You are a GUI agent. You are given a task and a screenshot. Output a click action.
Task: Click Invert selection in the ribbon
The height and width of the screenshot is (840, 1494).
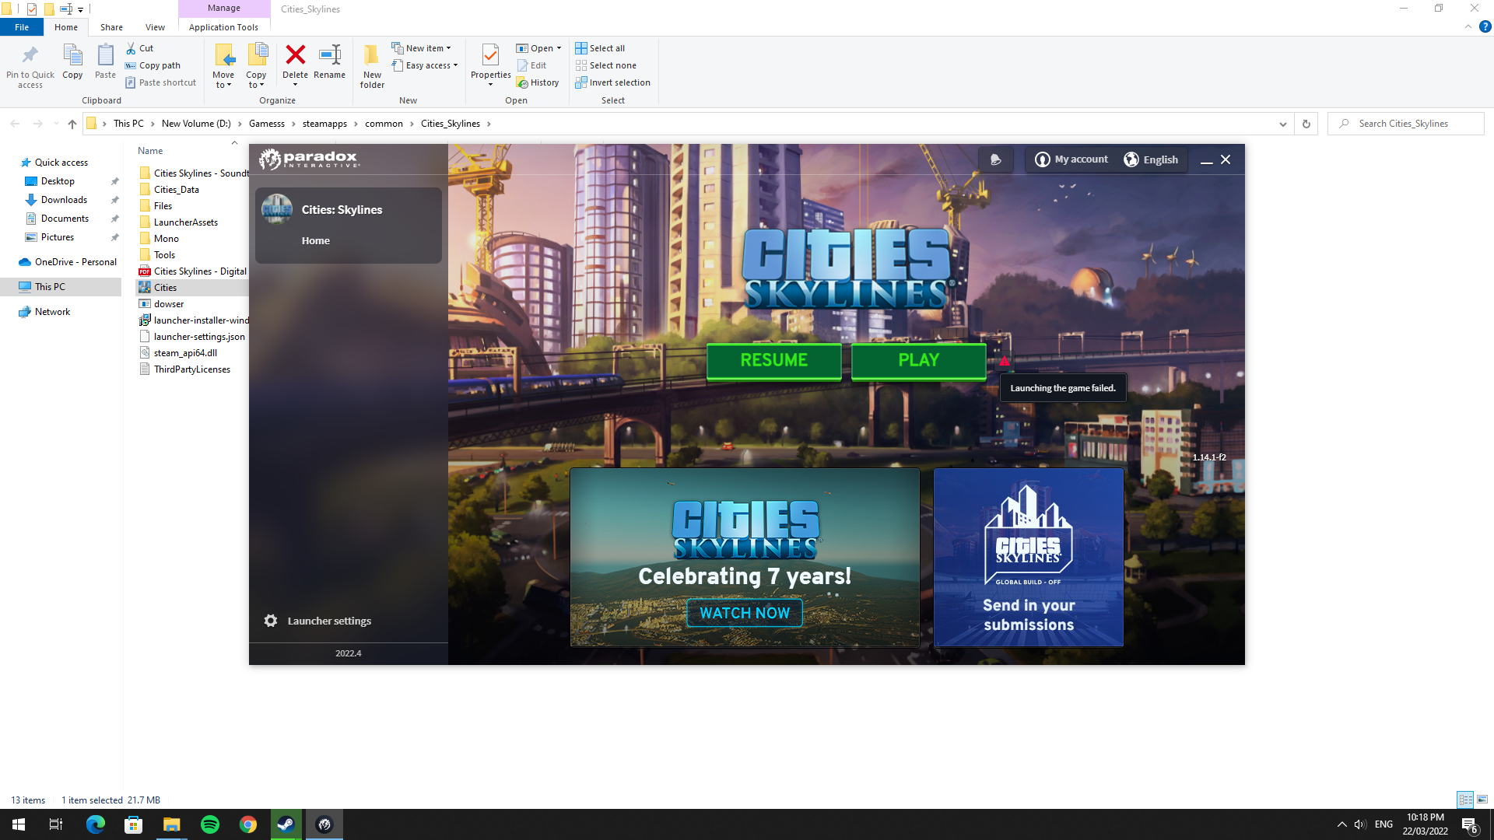(x=613, y=82)
